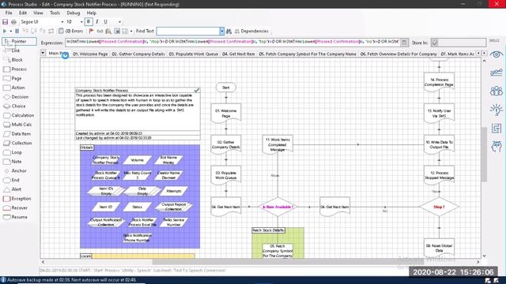This screenshot has width=506, height=284.
Task: Toggle the breakpoint flag icon
Action: (x=92, y=32)
